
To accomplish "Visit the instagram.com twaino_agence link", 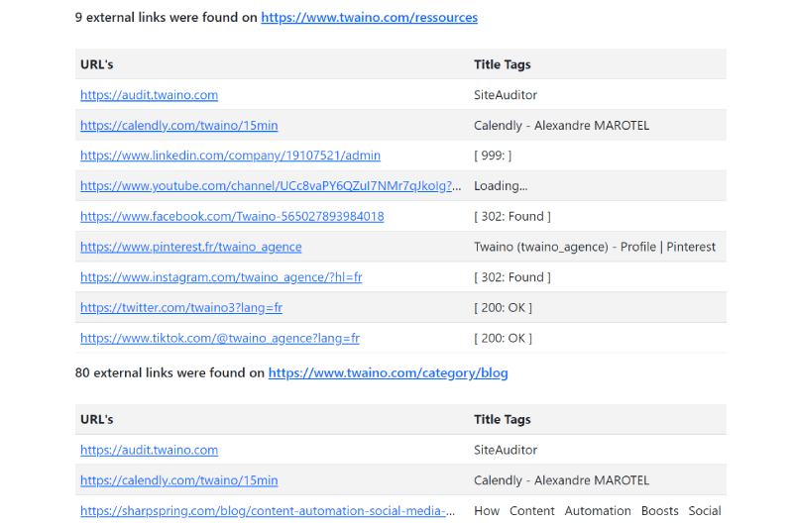I will [x=221, y=277].
